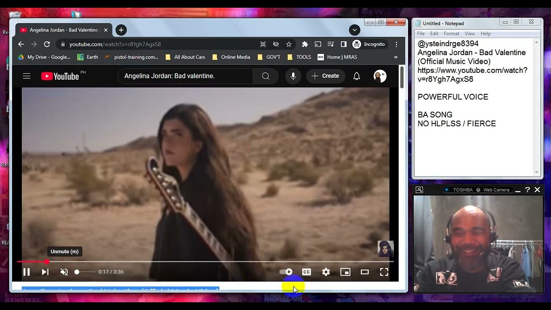This screenshot has width=551, height=310.
Task: Open the Web Camera help question mark
Action: (527, 189)
